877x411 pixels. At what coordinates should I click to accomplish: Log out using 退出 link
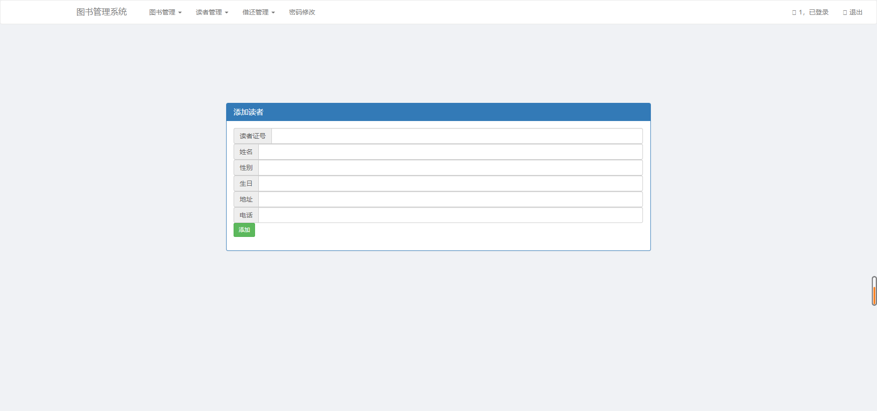tap(853, 12)
